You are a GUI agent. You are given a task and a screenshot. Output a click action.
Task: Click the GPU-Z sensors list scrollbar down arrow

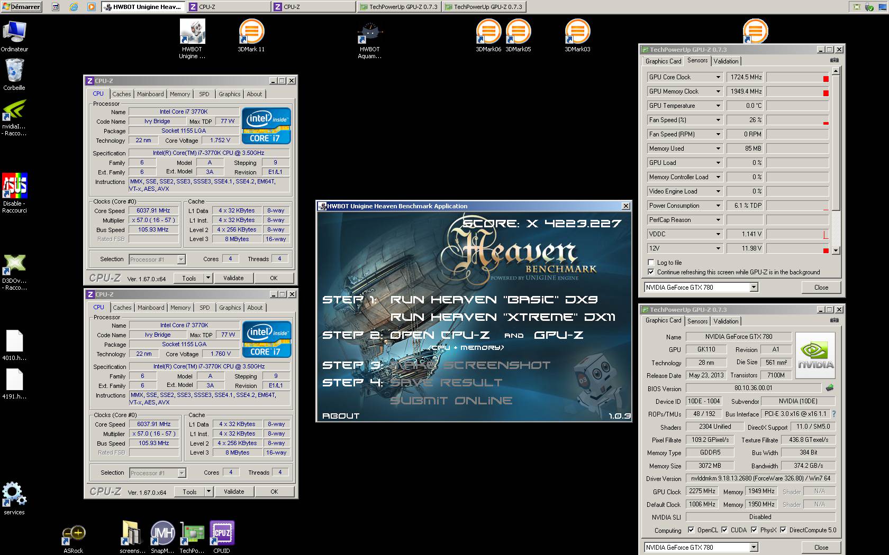836,251
